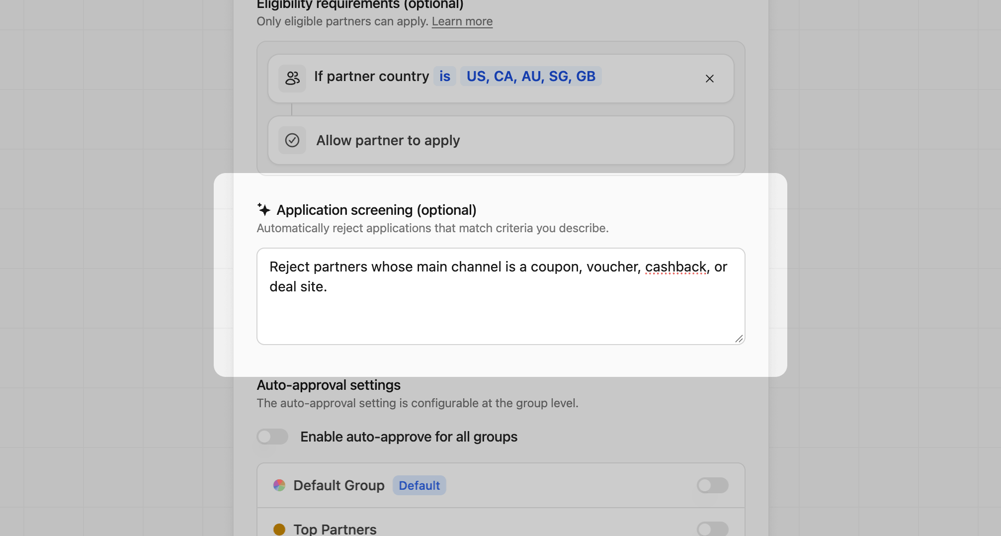Click the 'If partner country' label text

click(372, 76)
